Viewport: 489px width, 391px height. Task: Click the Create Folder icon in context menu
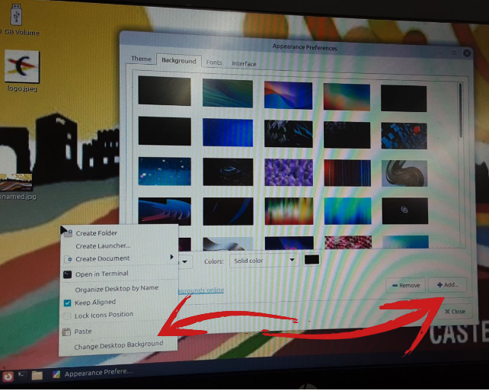click(67, 233)
